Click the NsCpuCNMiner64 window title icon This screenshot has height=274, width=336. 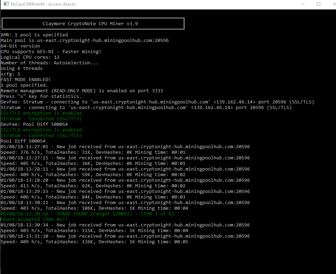(6, 4)
